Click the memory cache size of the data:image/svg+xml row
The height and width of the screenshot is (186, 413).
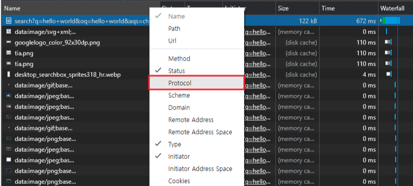click(296, 32)
